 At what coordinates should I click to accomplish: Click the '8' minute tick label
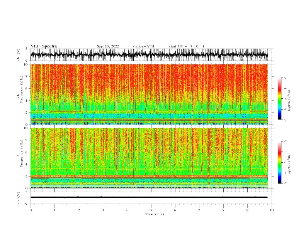(x=223, y=210)
